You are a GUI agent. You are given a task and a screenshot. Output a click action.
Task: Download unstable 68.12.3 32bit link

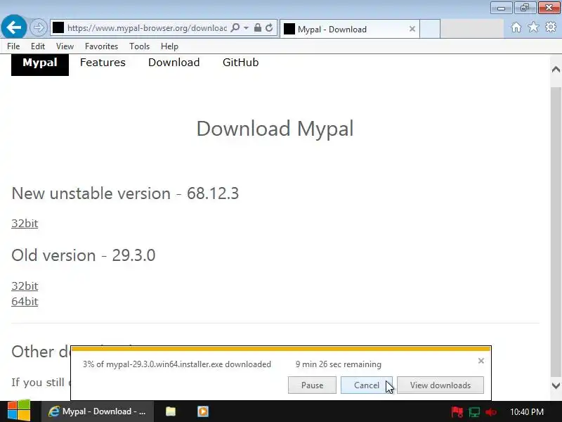pyautogui.click(x=25, y=224)
